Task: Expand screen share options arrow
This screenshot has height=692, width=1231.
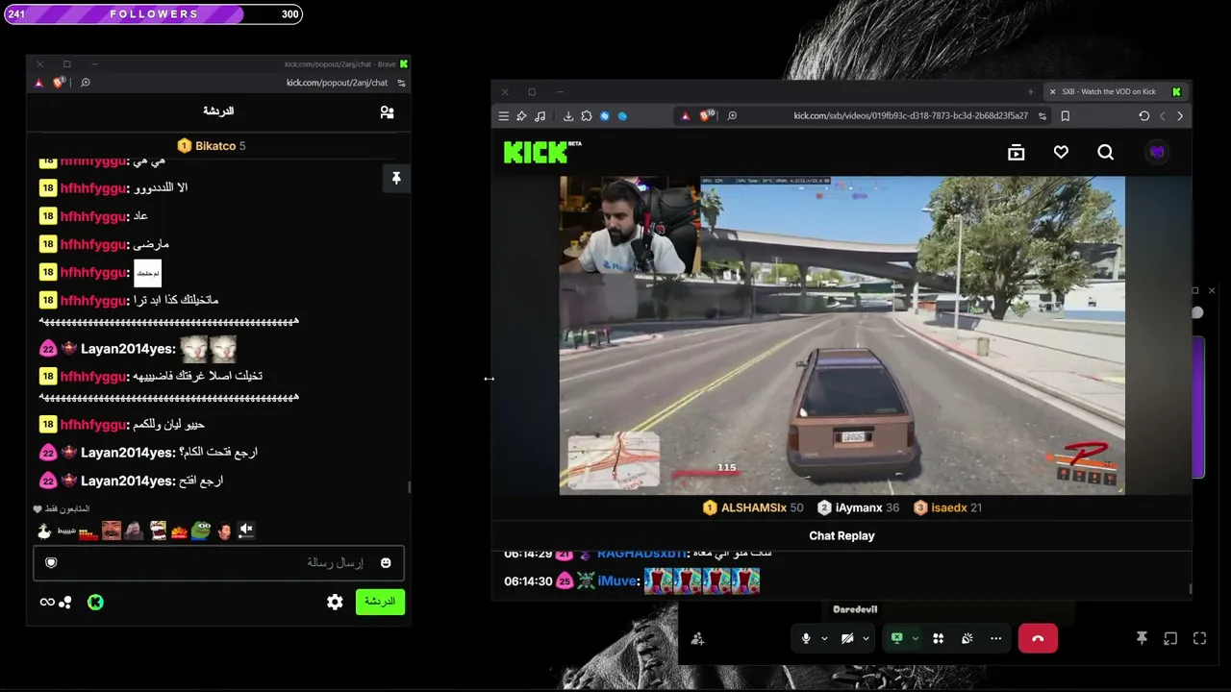Action: (916, 638)
